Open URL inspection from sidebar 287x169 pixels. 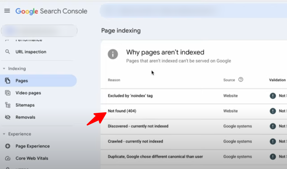tap(31, 52)
